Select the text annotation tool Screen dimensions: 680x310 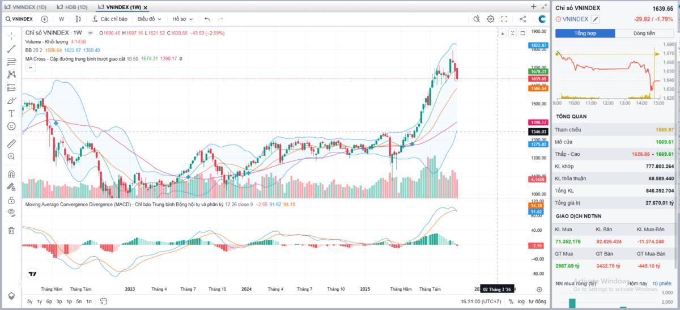(x=11, y=113)
